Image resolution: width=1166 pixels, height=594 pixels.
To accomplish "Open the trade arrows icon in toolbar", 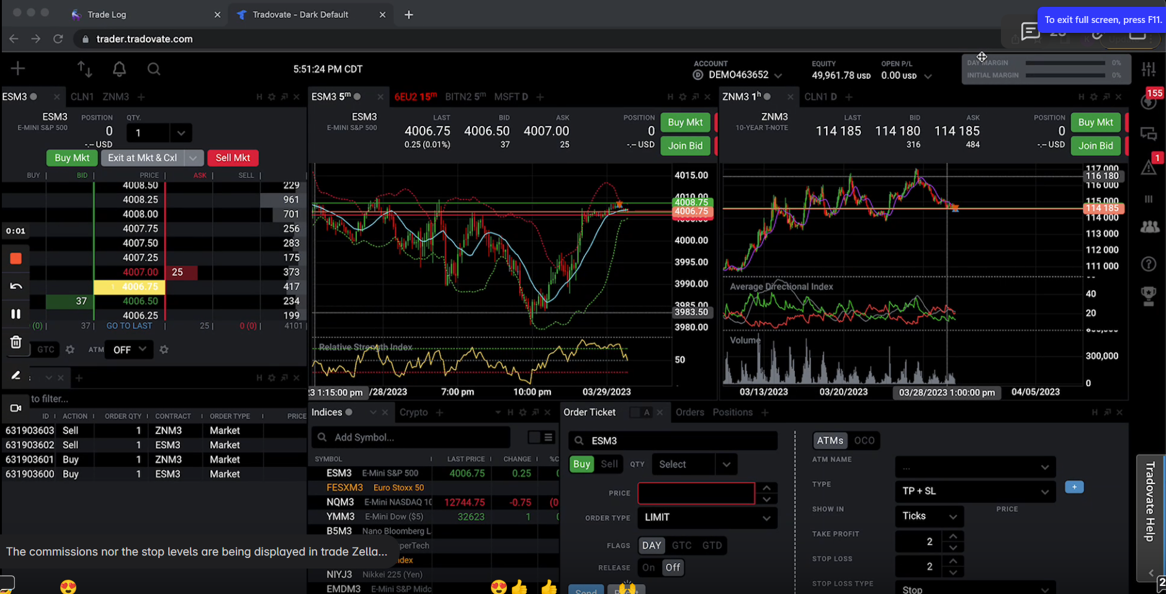I will click(x=84, y=69).
